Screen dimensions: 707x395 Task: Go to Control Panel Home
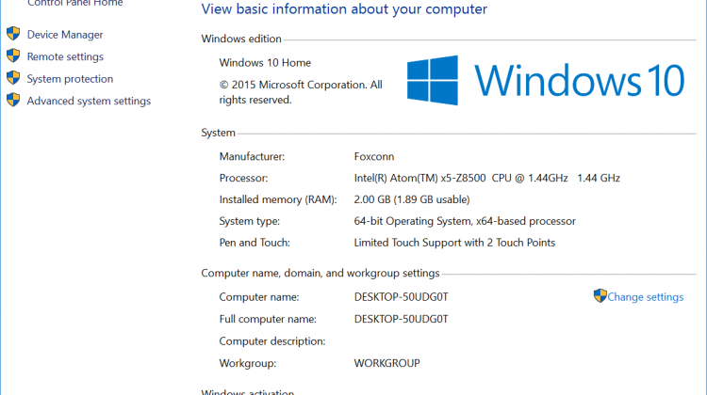[x=74, y=3]
